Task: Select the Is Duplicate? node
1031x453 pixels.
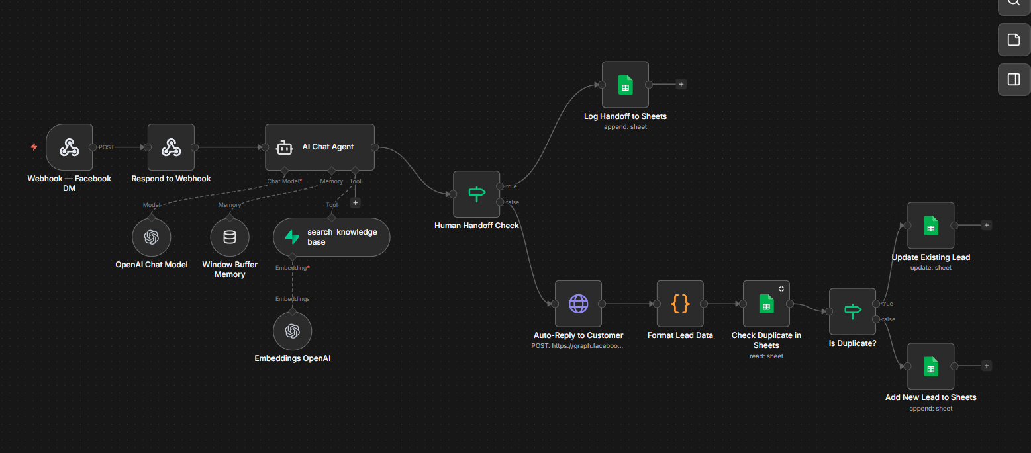Action: pyautogui.click(x=852, y=311)
